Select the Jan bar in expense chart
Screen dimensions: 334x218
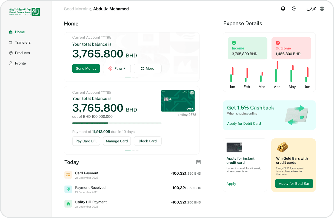[232, 74]
